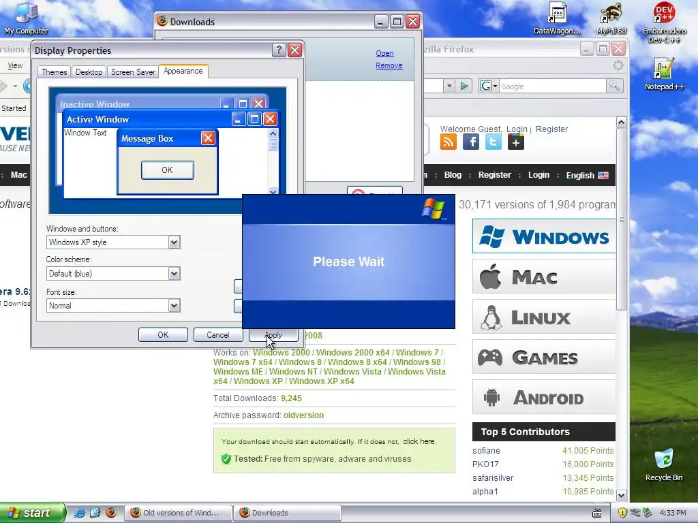Open the Font size dropdown
The width and height of the screenshot is (698, 523).
(174, 306)
